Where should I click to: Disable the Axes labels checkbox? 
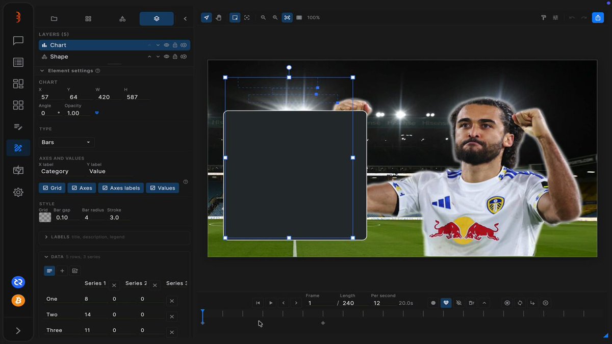point(121,188)
